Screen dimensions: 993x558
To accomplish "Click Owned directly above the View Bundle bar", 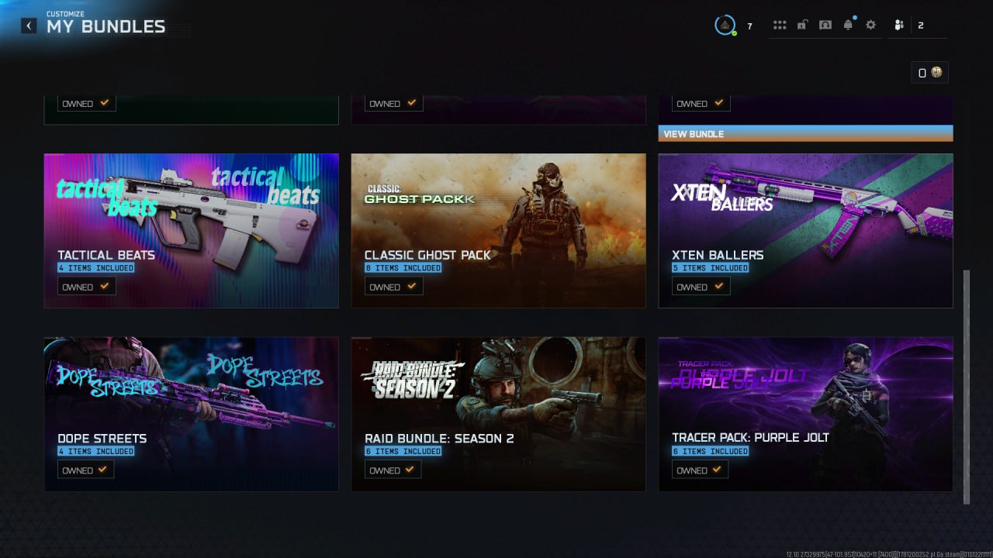I will pyautogui.click(x=701, y=103).
